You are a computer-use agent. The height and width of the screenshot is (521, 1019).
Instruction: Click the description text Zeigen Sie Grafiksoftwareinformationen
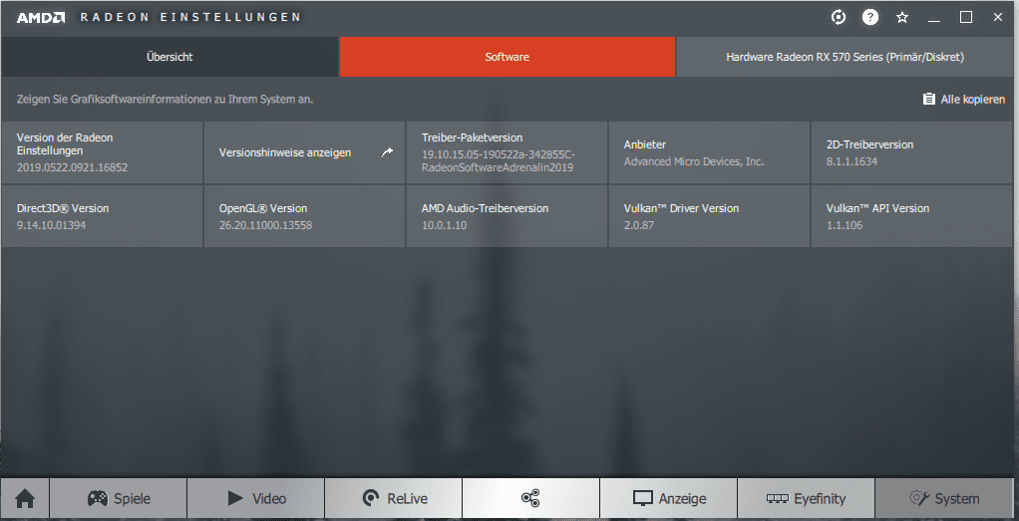point(166,100)
